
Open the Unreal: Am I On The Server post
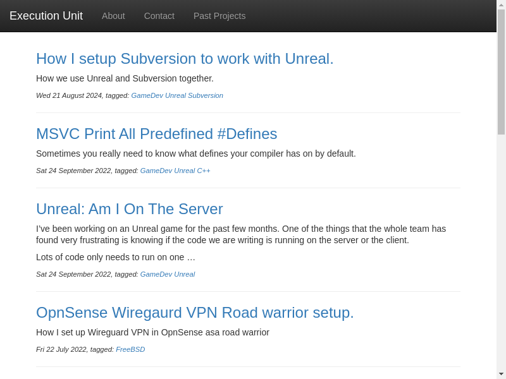129,209
